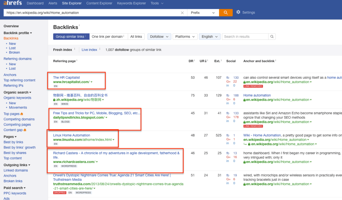342x200 pixels.
Task: Switch to Fresh index
Action: point(62,50)
